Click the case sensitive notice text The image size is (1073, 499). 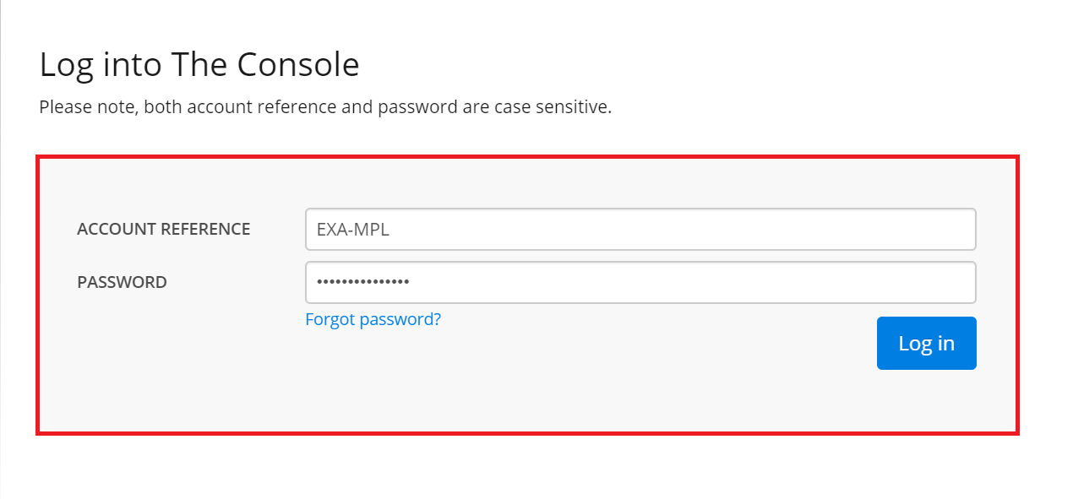(324, 106)
